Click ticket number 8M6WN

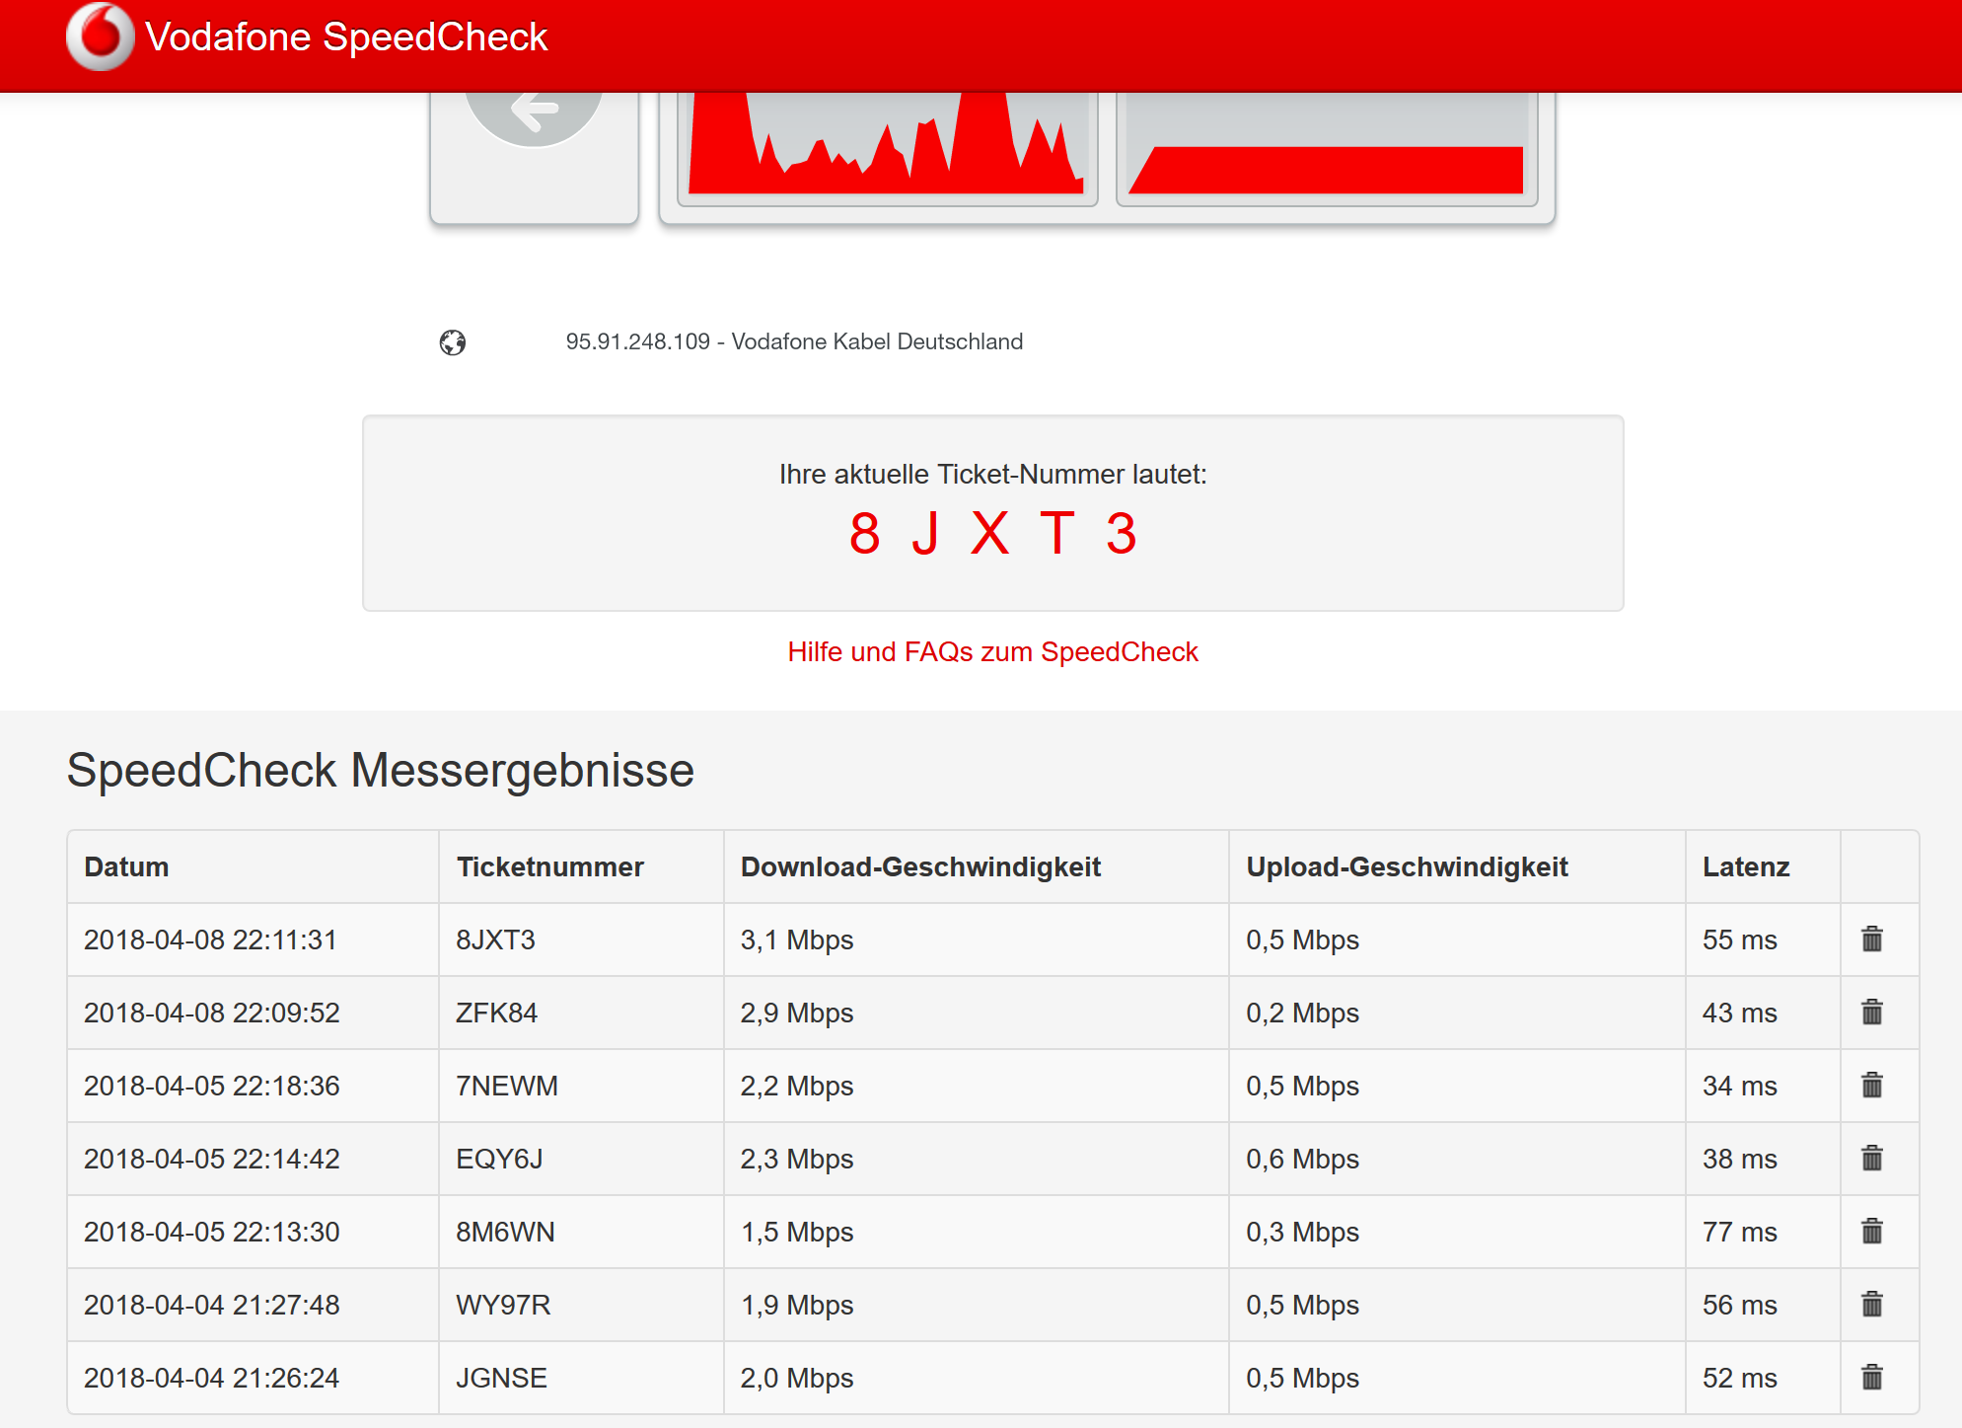pyautogui.click(x=505, y=1232)
